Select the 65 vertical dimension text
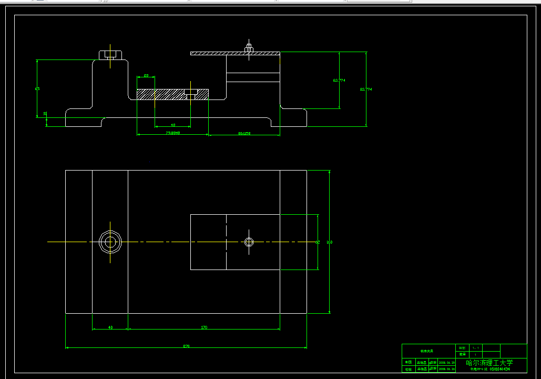This screenshot has height=379, width=541. tap(37, 89)
